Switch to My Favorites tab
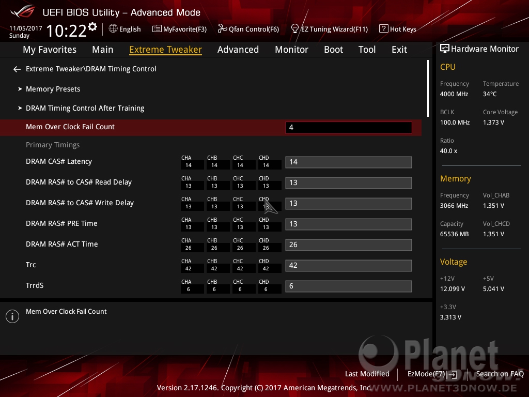Image resolution: width=529 pixels, height=397 pixels. pos(50,50)
